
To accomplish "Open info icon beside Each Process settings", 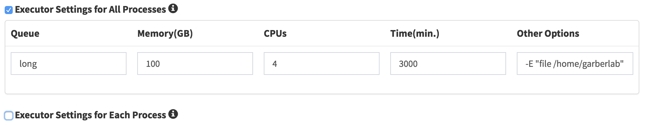I will [x=173, y=114].
